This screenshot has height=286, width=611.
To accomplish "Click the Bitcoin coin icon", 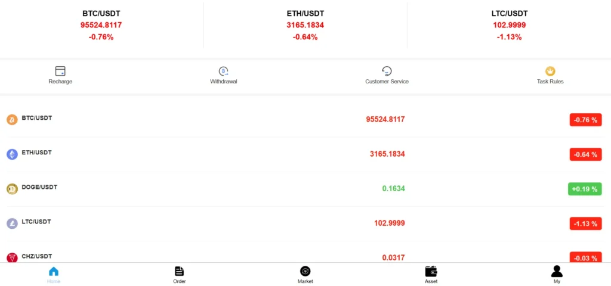I will [12, 120].
